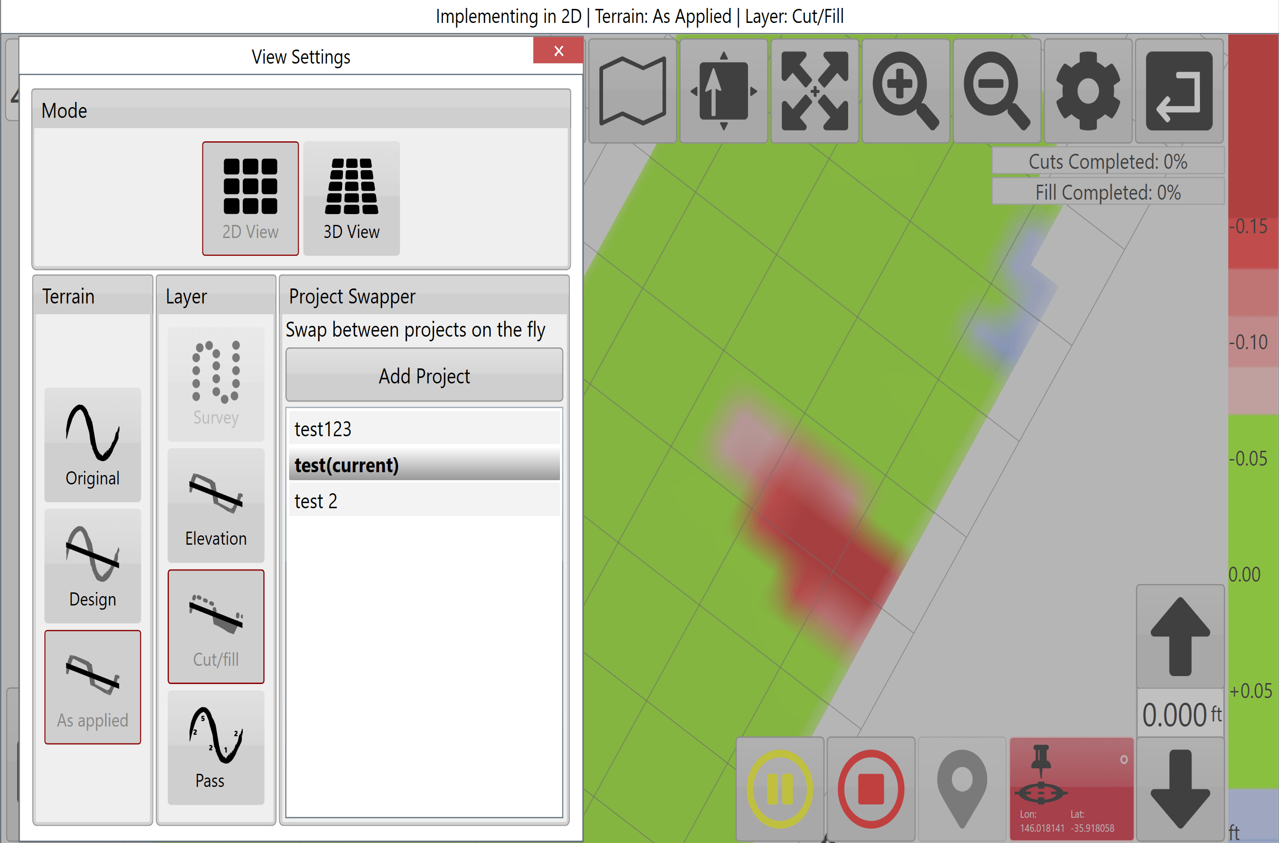Pause the implementing job
The height and width of the screenshot is (843, 1279).
click(780, 789)
